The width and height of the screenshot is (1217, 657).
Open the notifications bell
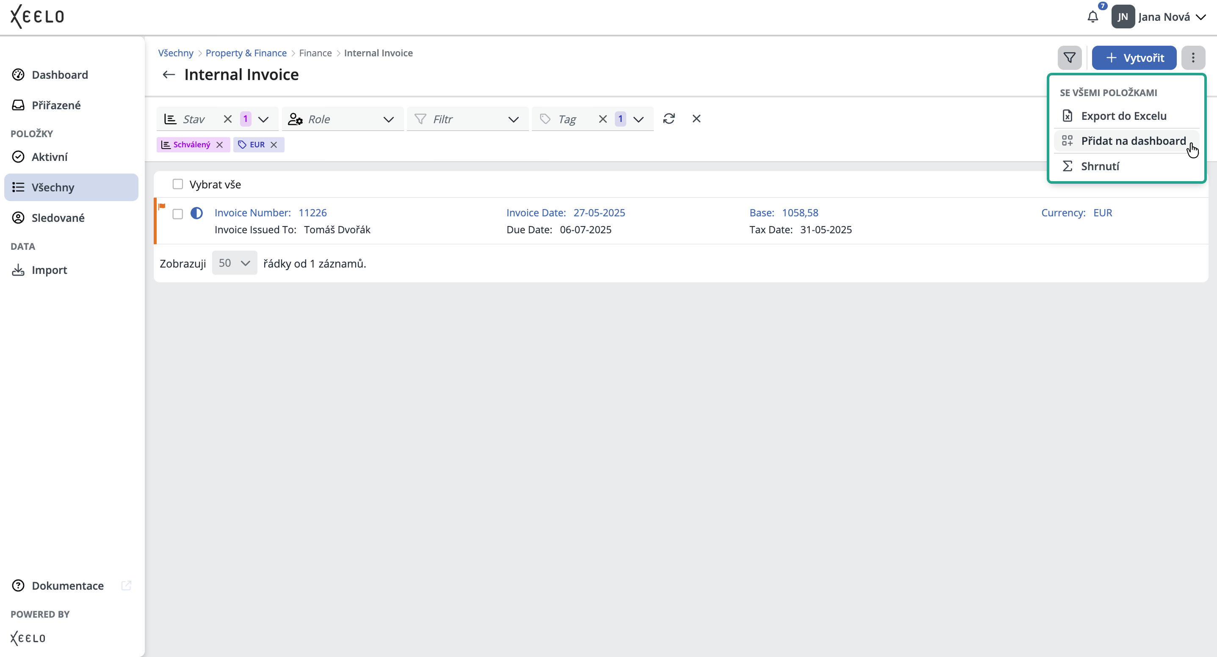point(1092,17)
